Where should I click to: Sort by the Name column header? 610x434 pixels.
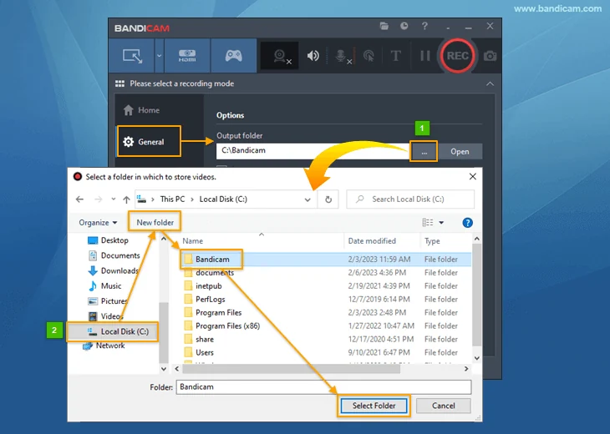tap(192, 241)
